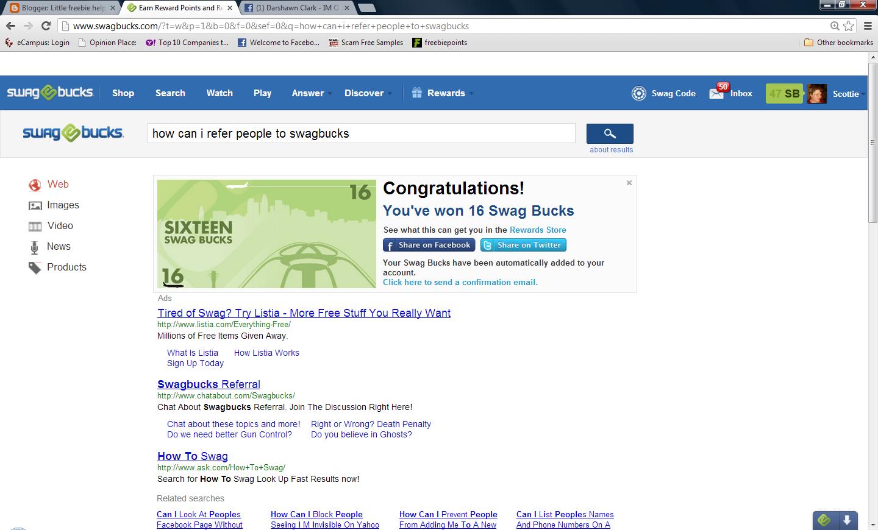This screenshot has width=878, height=530.
Task: Click the green 47 SB balance counter
Action: pos(784,93)
